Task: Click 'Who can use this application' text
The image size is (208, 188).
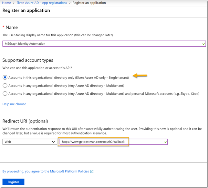Action: point(37,68)
